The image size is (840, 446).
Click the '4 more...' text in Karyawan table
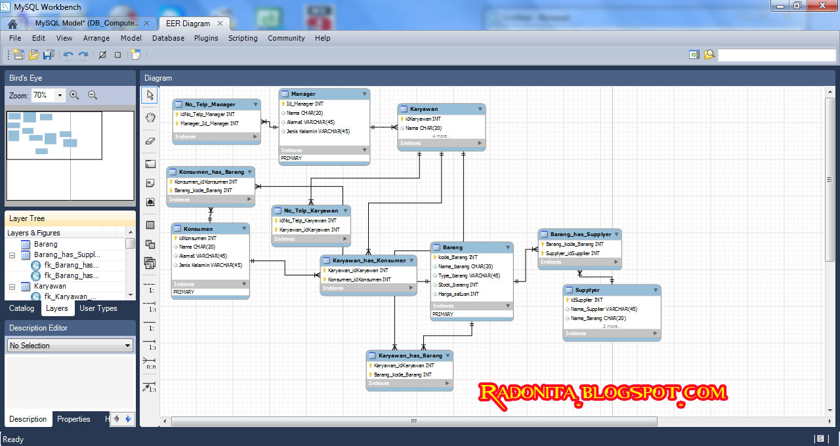(441, 136)
